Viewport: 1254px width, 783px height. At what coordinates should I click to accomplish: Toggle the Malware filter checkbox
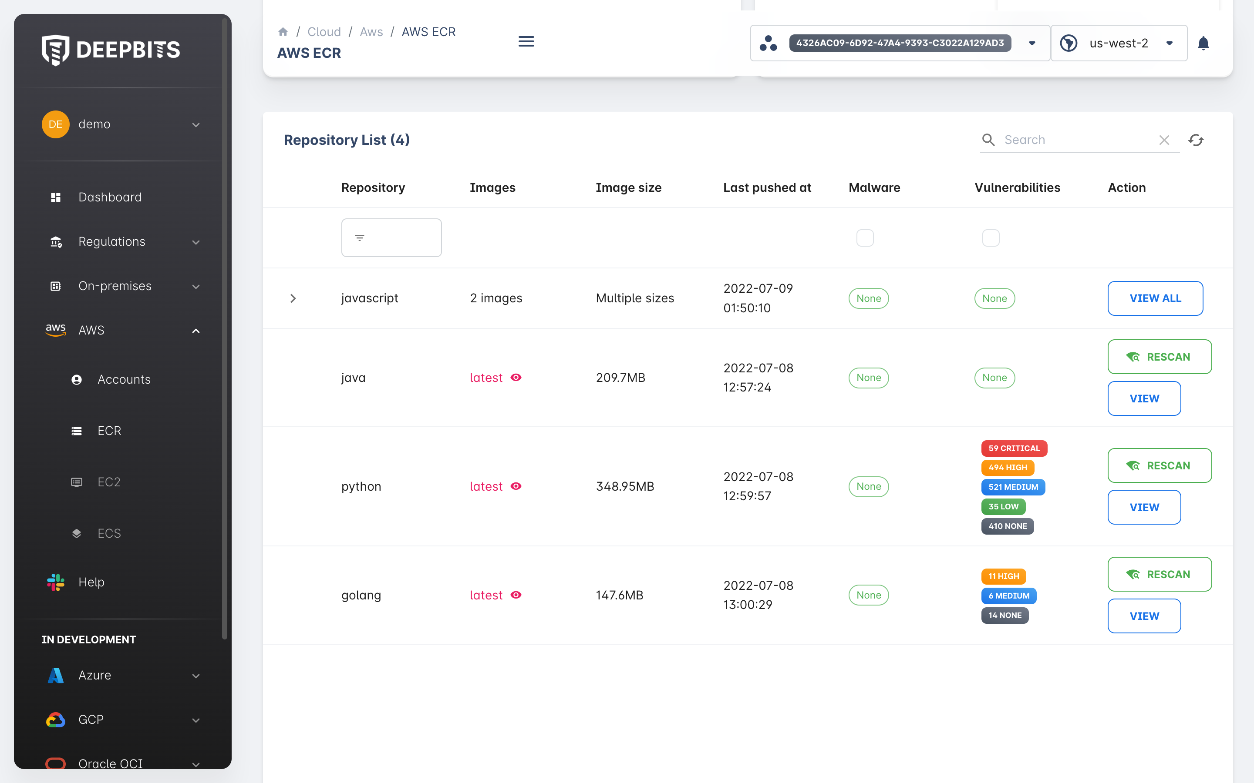click(865, 238)
